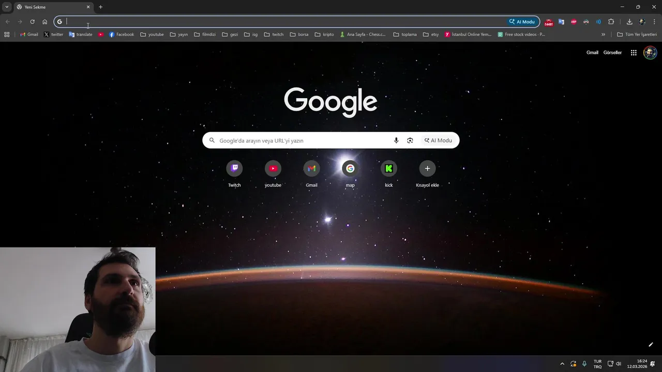This screenshot has height=372, width=662.
Task: Select the Yeni Sekme tab
Action: 52,7
